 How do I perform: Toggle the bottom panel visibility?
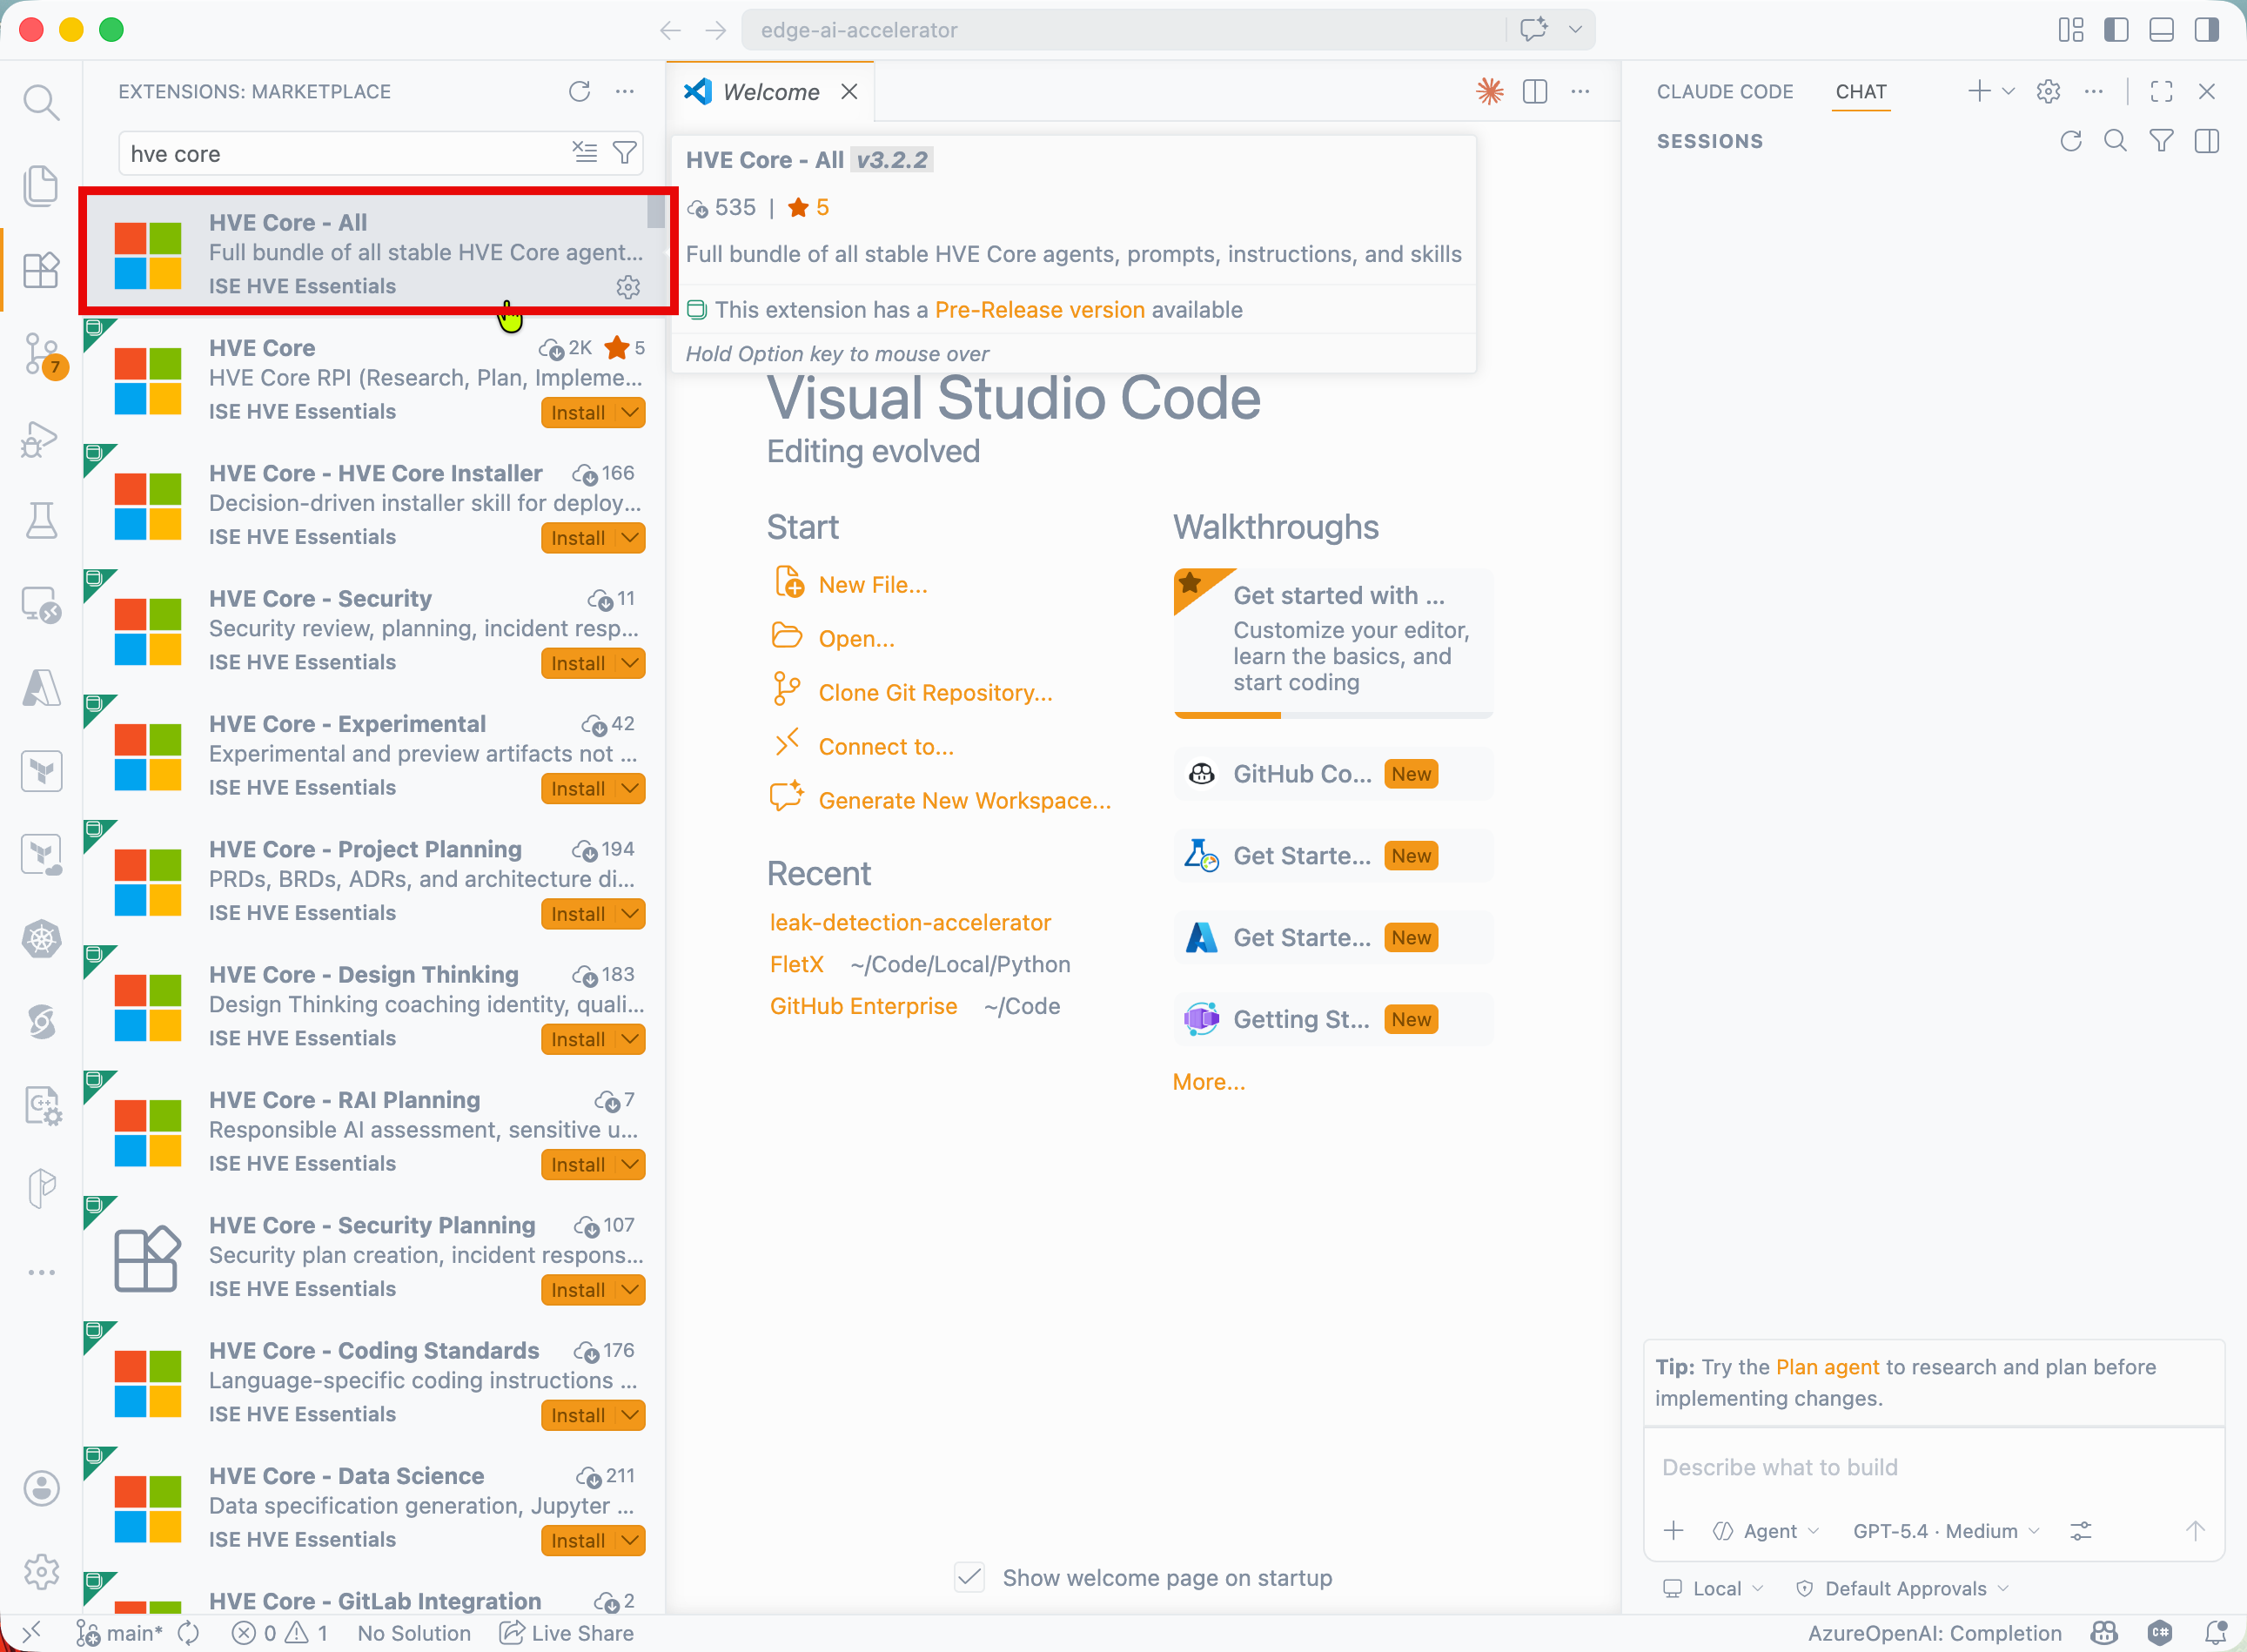pos(2161,30)
